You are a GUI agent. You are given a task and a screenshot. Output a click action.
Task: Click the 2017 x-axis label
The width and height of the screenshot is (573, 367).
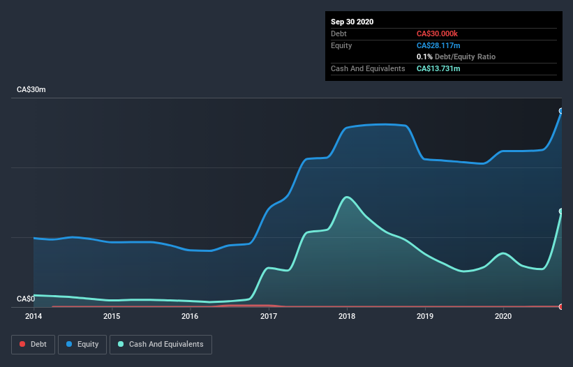(x=269, y=316)
